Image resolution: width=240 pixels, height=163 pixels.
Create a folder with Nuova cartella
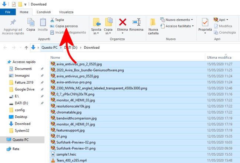pyautogui.click(x=153, y=27)
